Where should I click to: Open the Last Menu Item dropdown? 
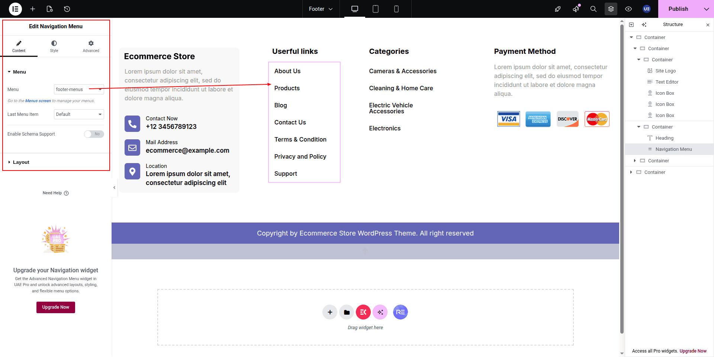click(79, 114)
